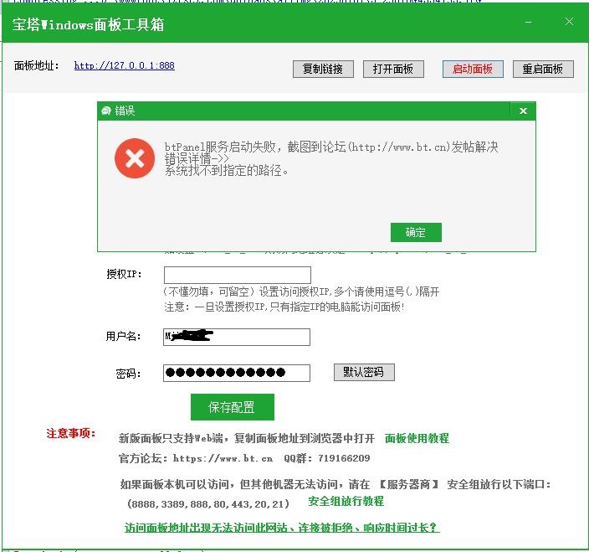Click the port list (8888,3389,888,80,443,20,21) text
Image resolution: width=589 pixels, height=552 pixels.
coord(208,504)
